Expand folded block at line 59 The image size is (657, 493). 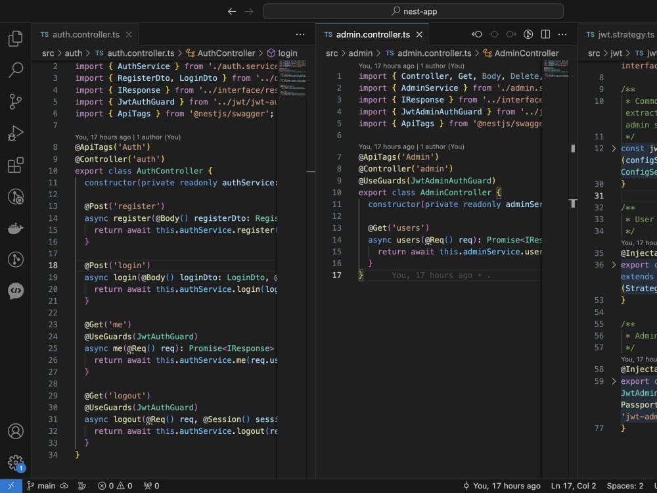pos(614,381)
